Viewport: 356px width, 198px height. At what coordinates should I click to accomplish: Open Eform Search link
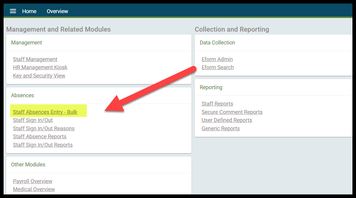click(x=217, y=67)
